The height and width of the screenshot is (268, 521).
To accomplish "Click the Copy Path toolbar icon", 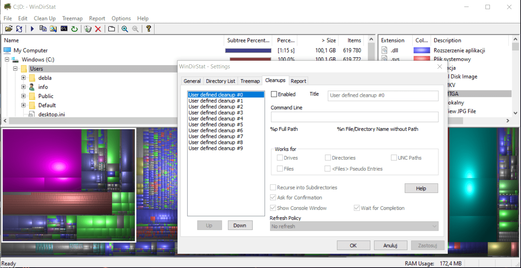I will point(43,29).
